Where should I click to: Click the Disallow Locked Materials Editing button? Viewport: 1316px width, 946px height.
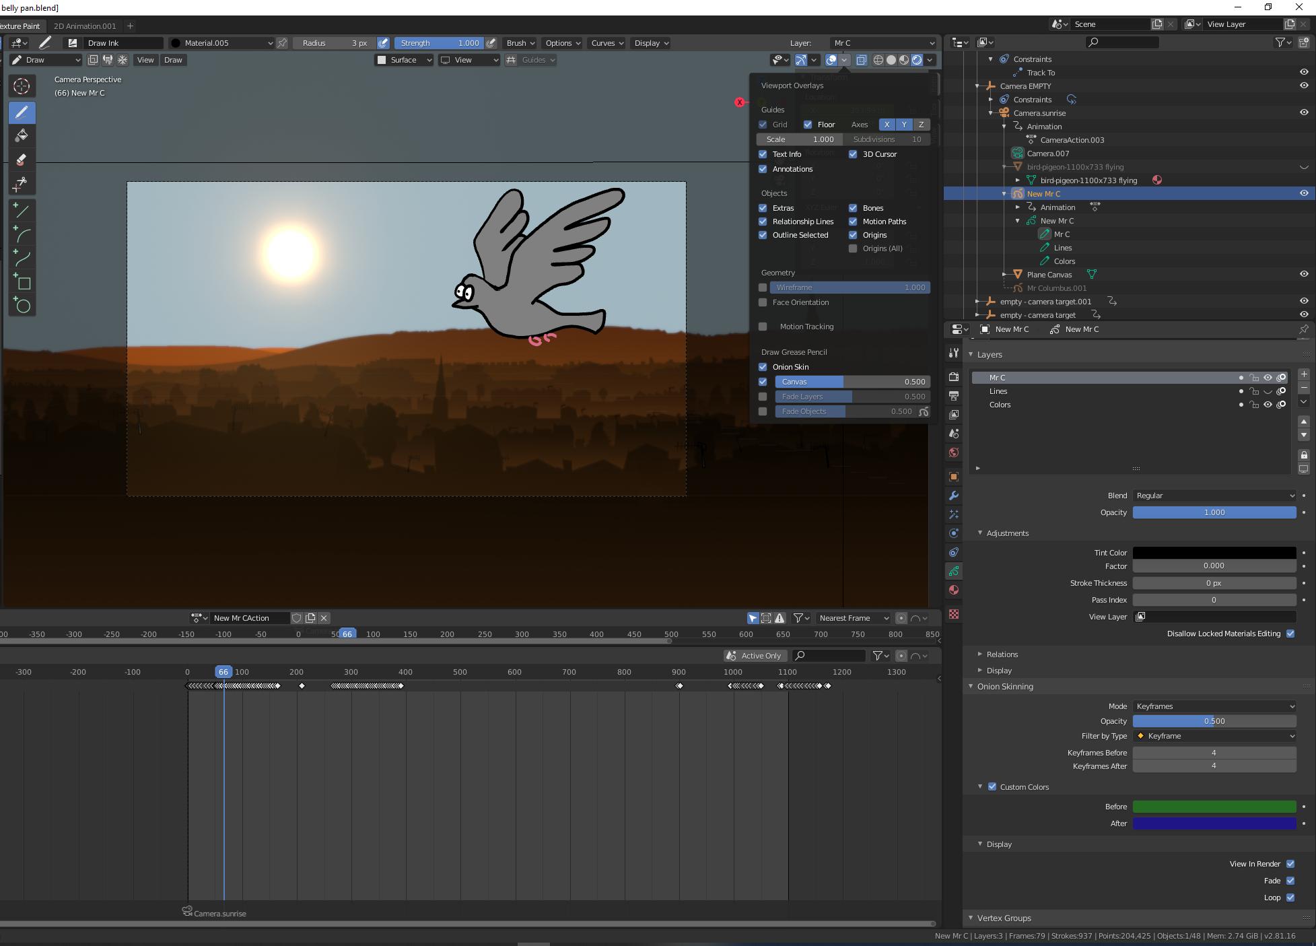1290,634
